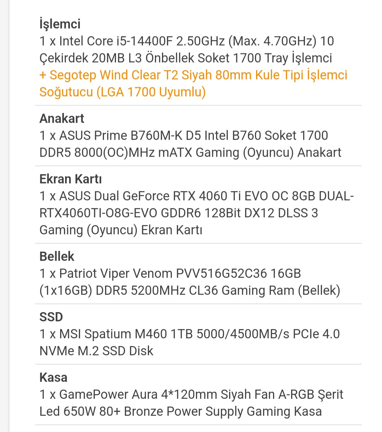
Task: Select the Kasa section heading
Action: coord(53,377)
